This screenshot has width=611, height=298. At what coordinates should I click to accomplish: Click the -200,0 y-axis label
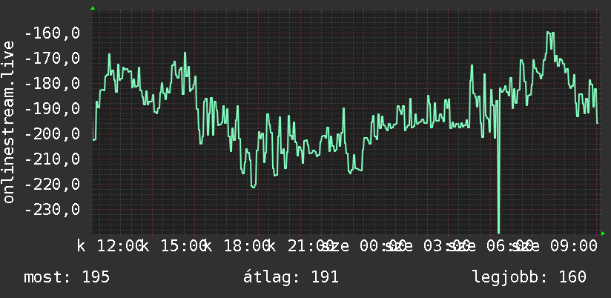pos(52,133)
